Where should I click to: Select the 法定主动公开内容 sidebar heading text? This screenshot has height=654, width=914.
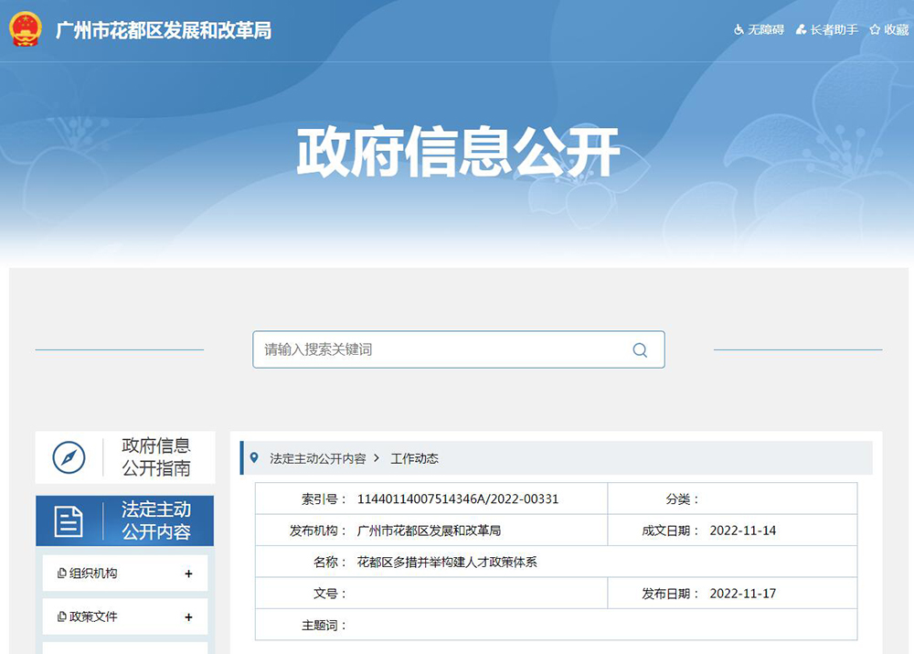156,521
